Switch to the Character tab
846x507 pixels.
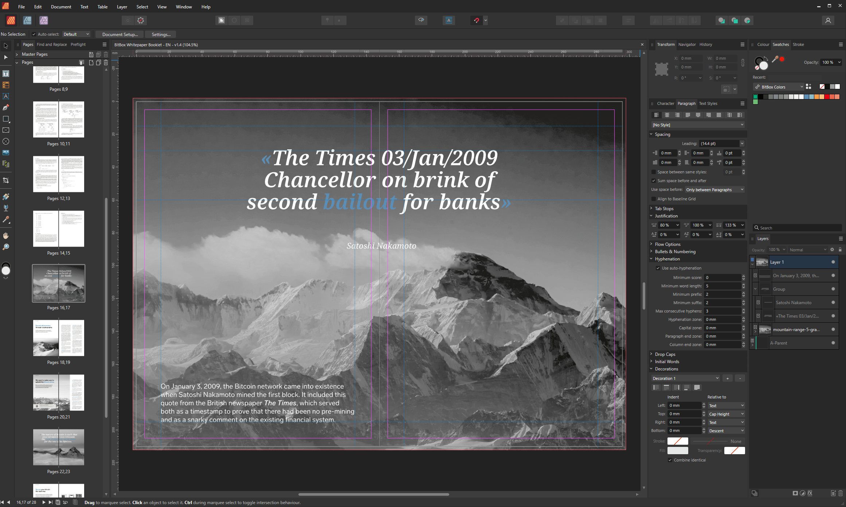tap(665, 103)
